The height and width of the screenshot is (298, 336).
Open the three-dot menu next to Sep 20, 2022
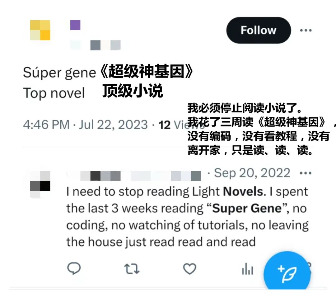coord(306,173)
